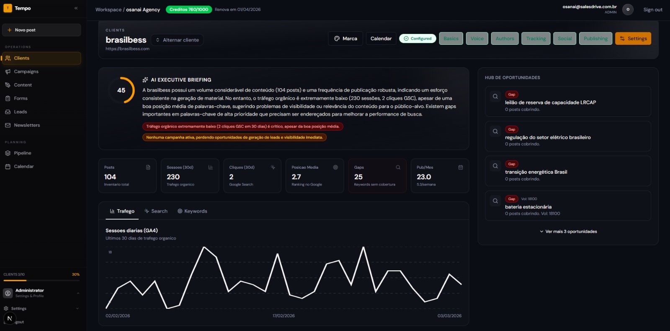
Task: Click the bar chart icon on Sessoes card
Action: (x=210, y=167)
